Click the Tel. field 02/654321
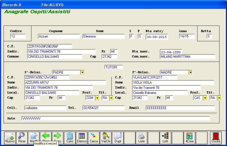 pyautogui.click(x=104, y=108)
